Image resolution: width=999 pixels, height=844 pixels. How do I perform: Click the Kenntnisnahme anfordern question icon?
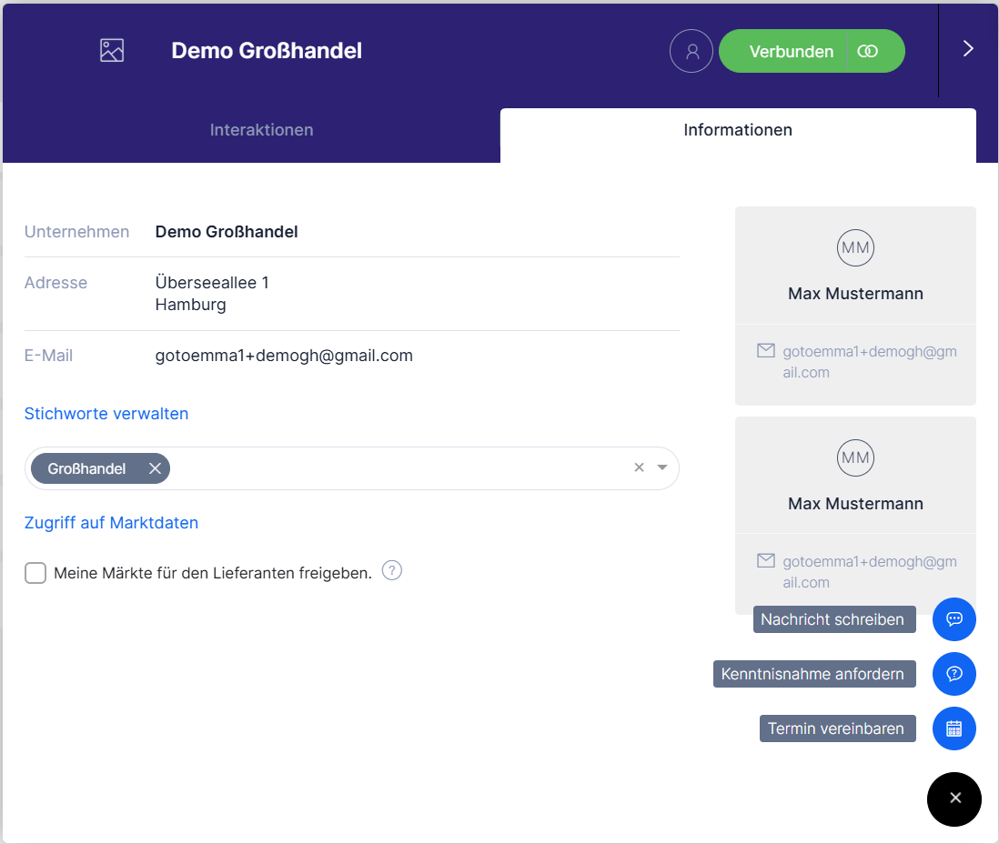point(954,674)
